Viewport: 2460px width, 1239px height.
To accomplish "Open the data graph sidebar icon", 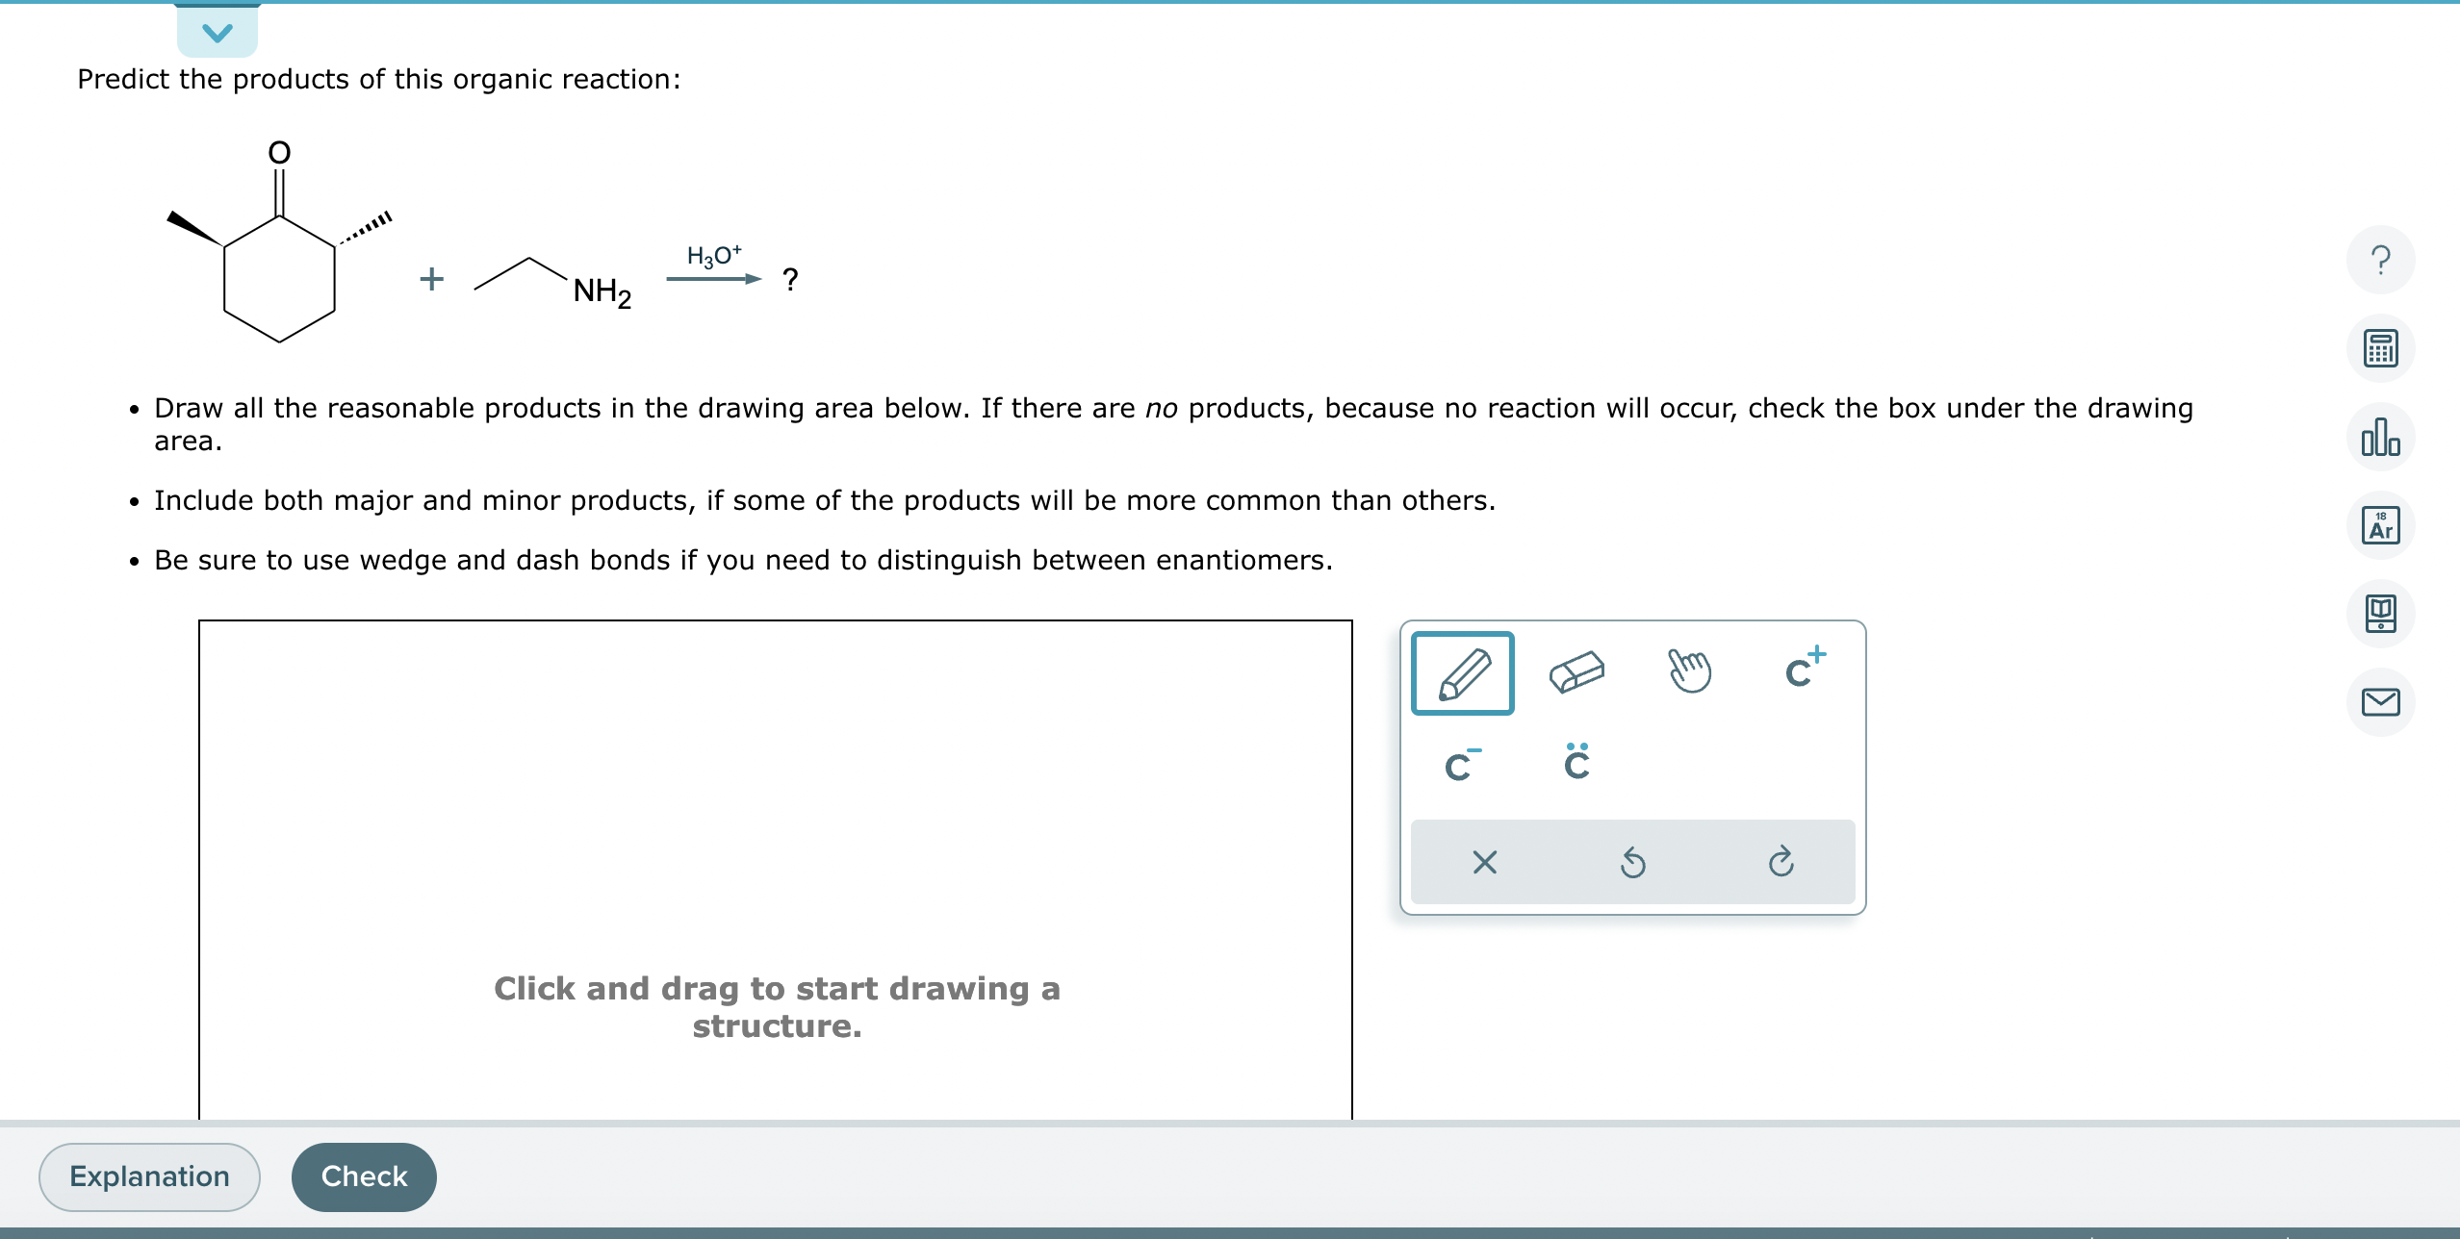I will tap(2381, 436).
